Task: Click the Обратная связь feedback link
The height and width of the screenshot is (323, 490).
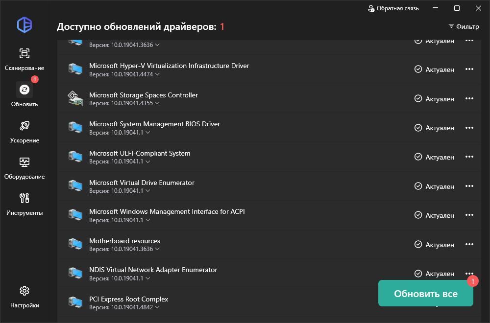Action: pyautogui.click(x=393, y=8)
